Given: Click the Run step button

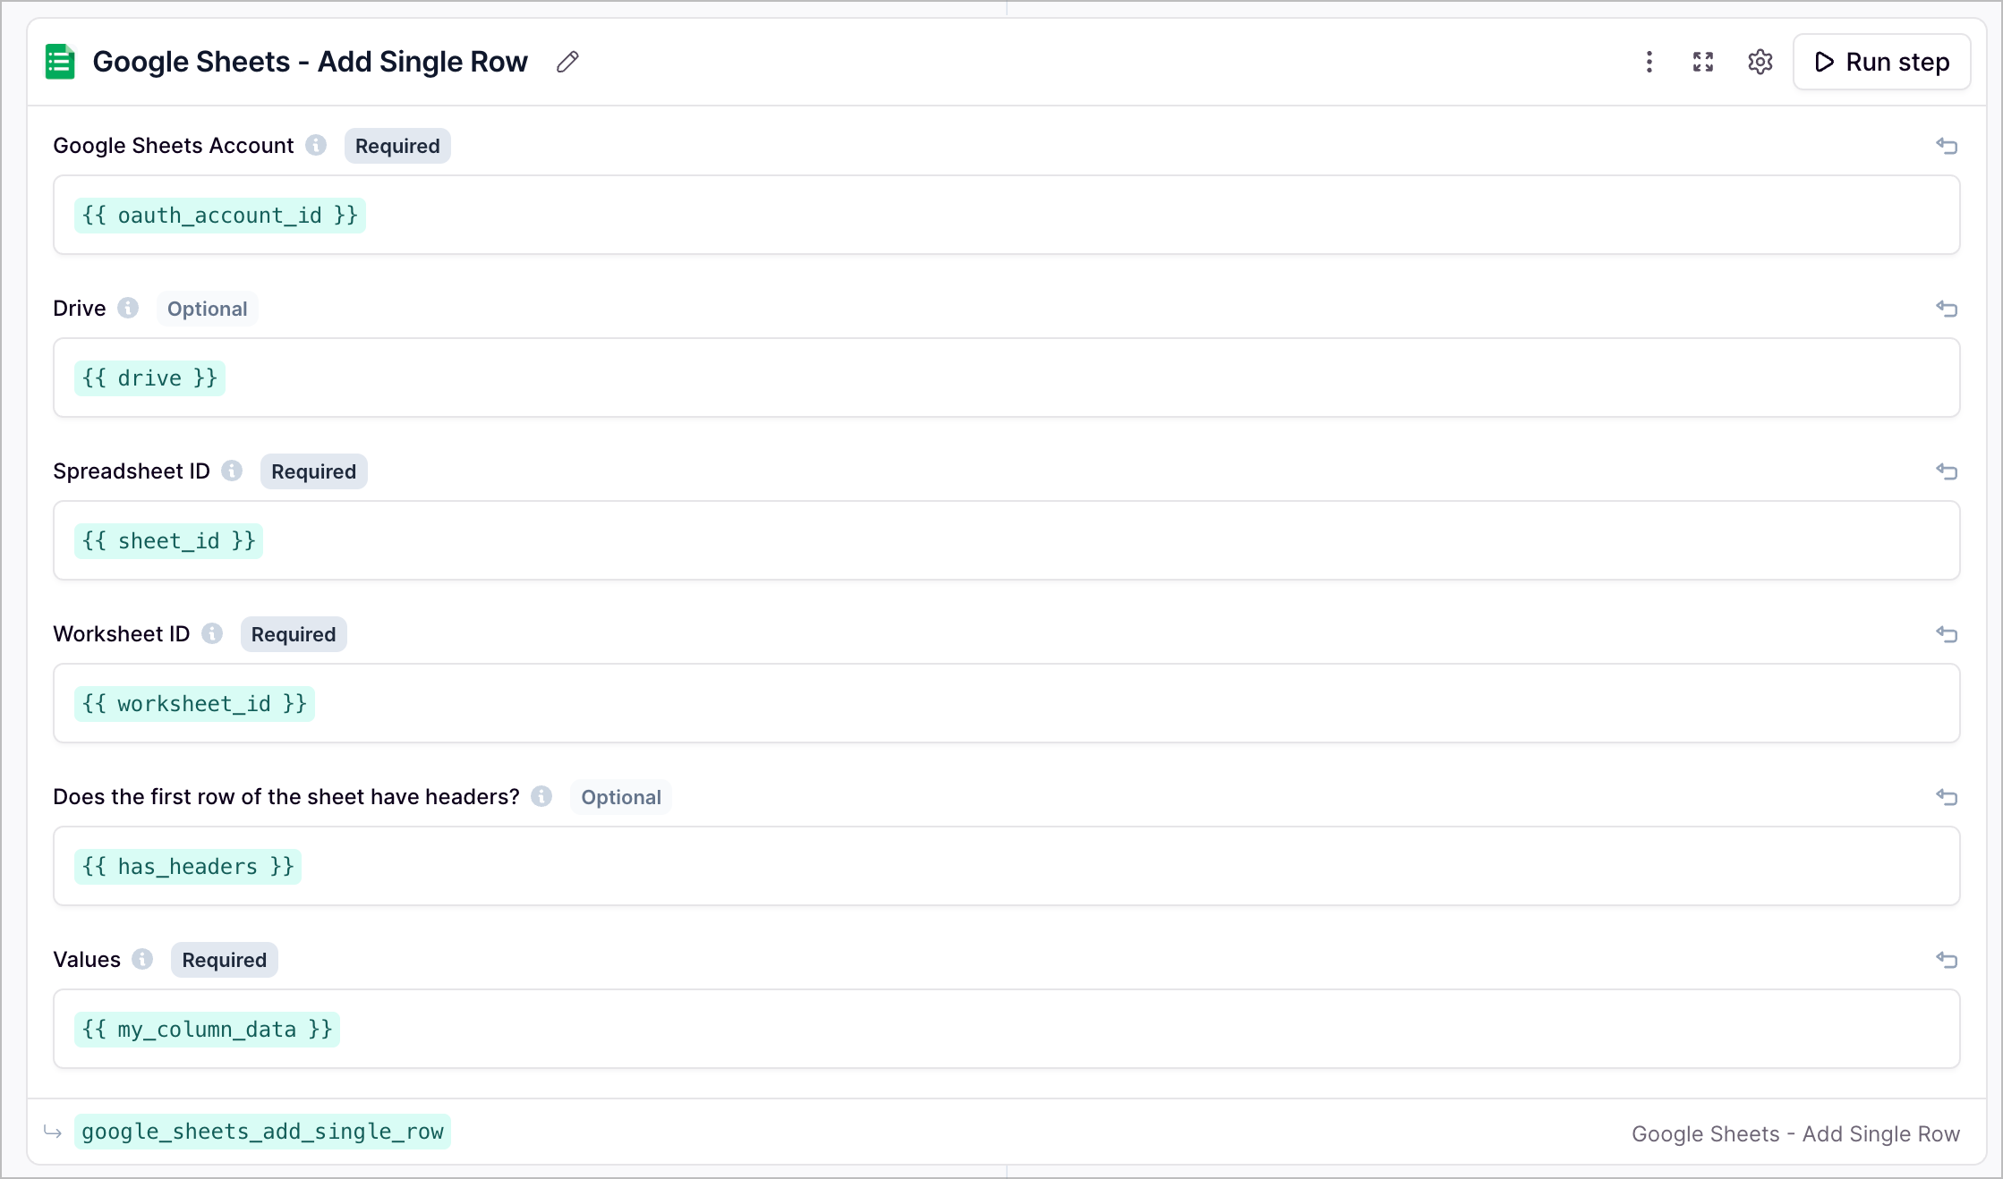Looking at the screenshot, I should tap(1881, 62).
